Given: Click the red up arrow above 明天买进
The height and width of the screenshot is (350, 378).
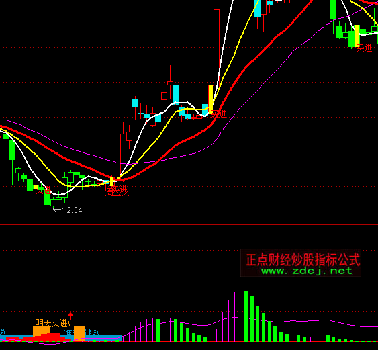Looking at the screenshot, I should click(70, 316).
